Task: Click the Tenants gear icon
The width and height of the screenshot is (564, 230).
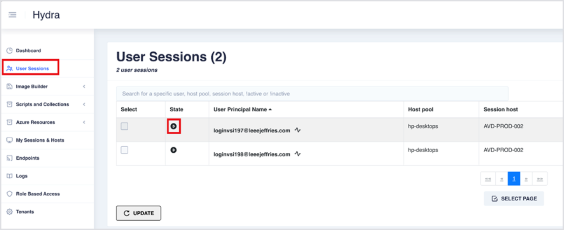Action: pos(9,212)
